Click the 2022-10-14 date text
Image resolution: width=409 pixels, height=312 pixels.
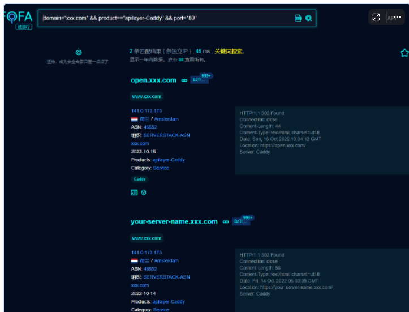pyautogui.click(x=143, y=293)
